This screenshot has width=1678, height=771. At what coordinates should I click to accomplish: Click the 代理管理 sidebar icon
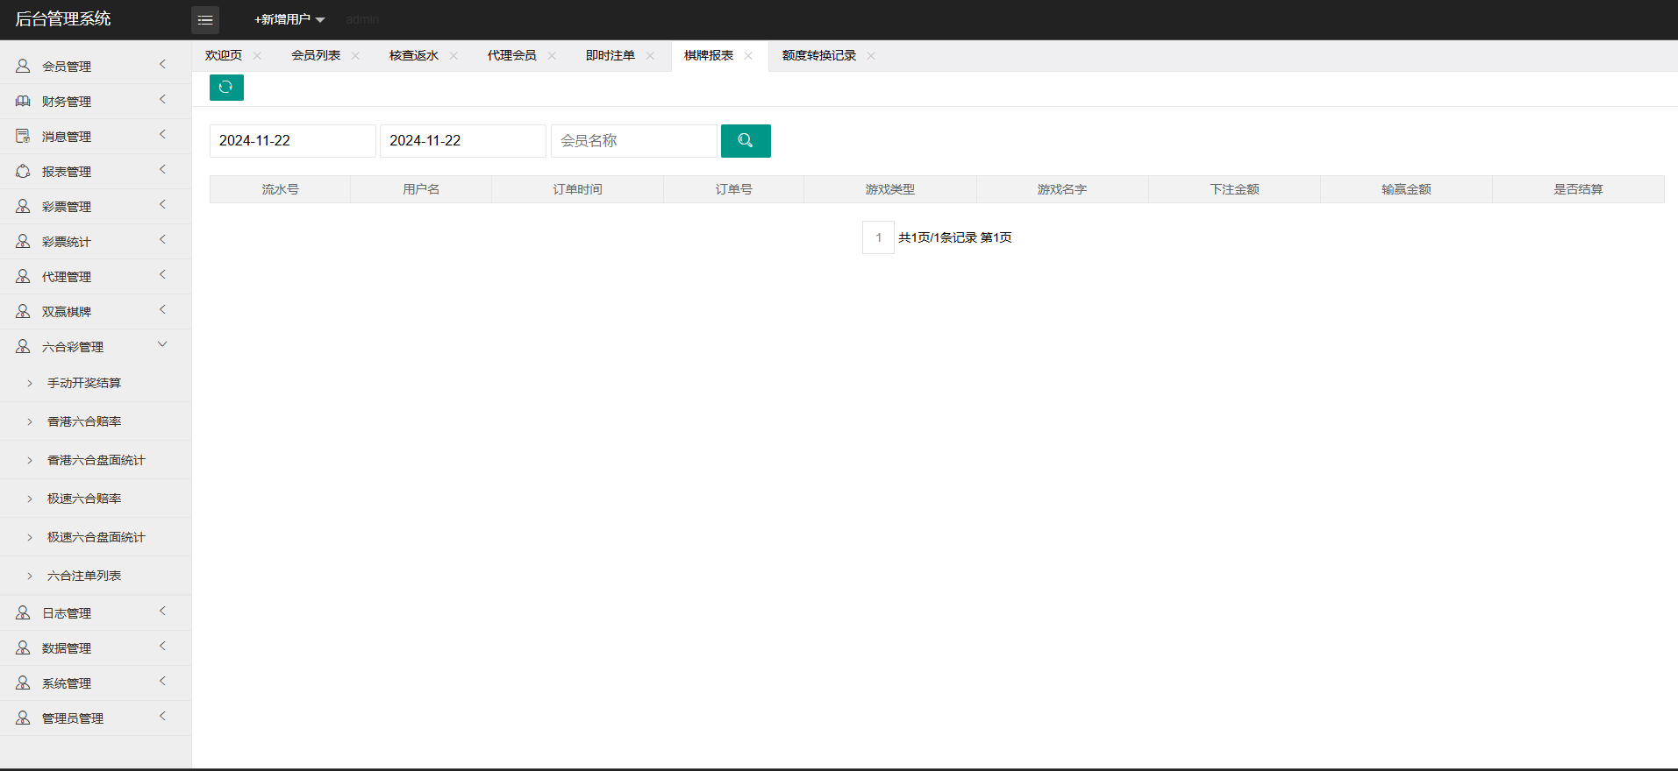(23, 276)
